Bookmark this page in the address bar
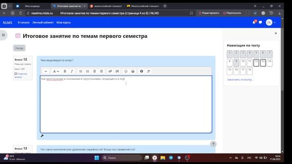This screenshot has width=292, height=164. (x=192, y=13)
